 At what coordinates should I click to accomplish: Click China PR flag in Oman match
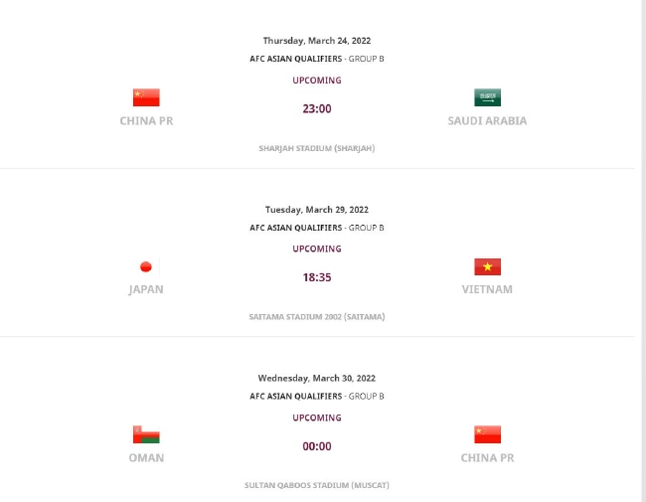(487, 434)
